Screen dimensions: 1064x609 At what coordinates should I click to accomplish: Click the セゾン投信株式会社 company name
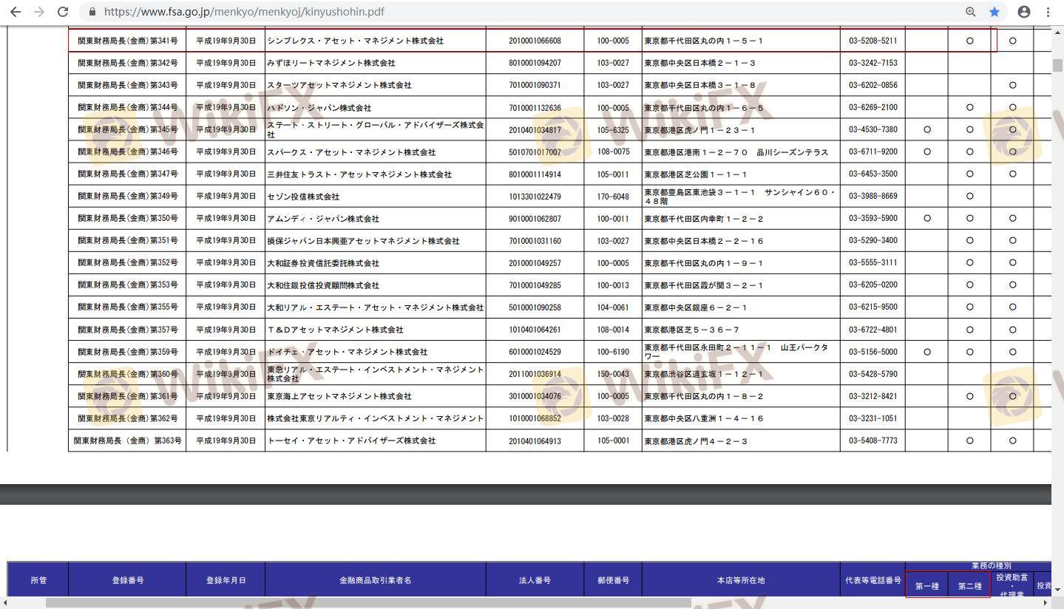[303, 197]
